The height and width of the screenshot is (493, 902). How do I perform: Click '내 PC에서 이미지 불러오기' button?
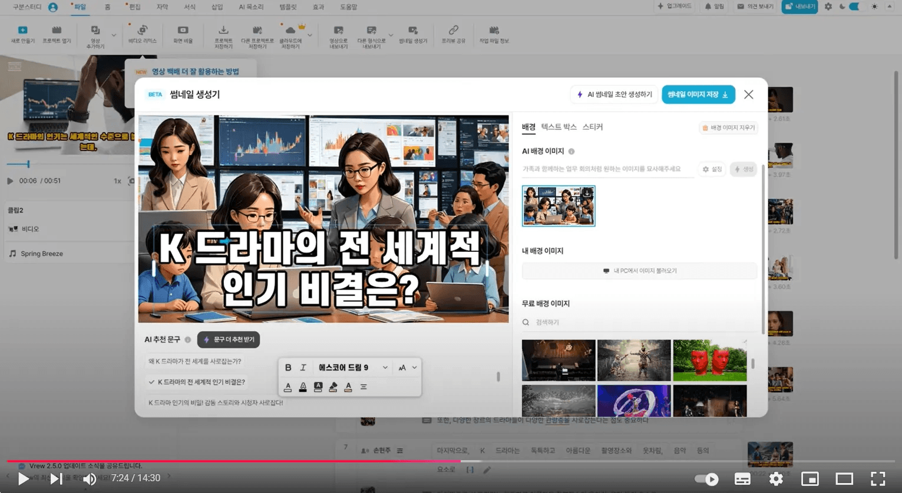639,270
